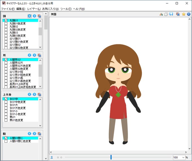
Task: Click the layer window icon in 上半身 header
Action: pos(39,94)
